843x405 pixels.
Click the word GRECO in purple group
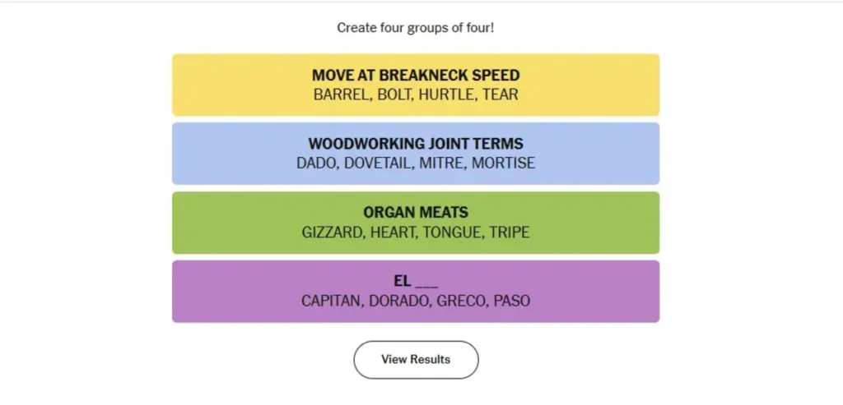pos(461,301)
